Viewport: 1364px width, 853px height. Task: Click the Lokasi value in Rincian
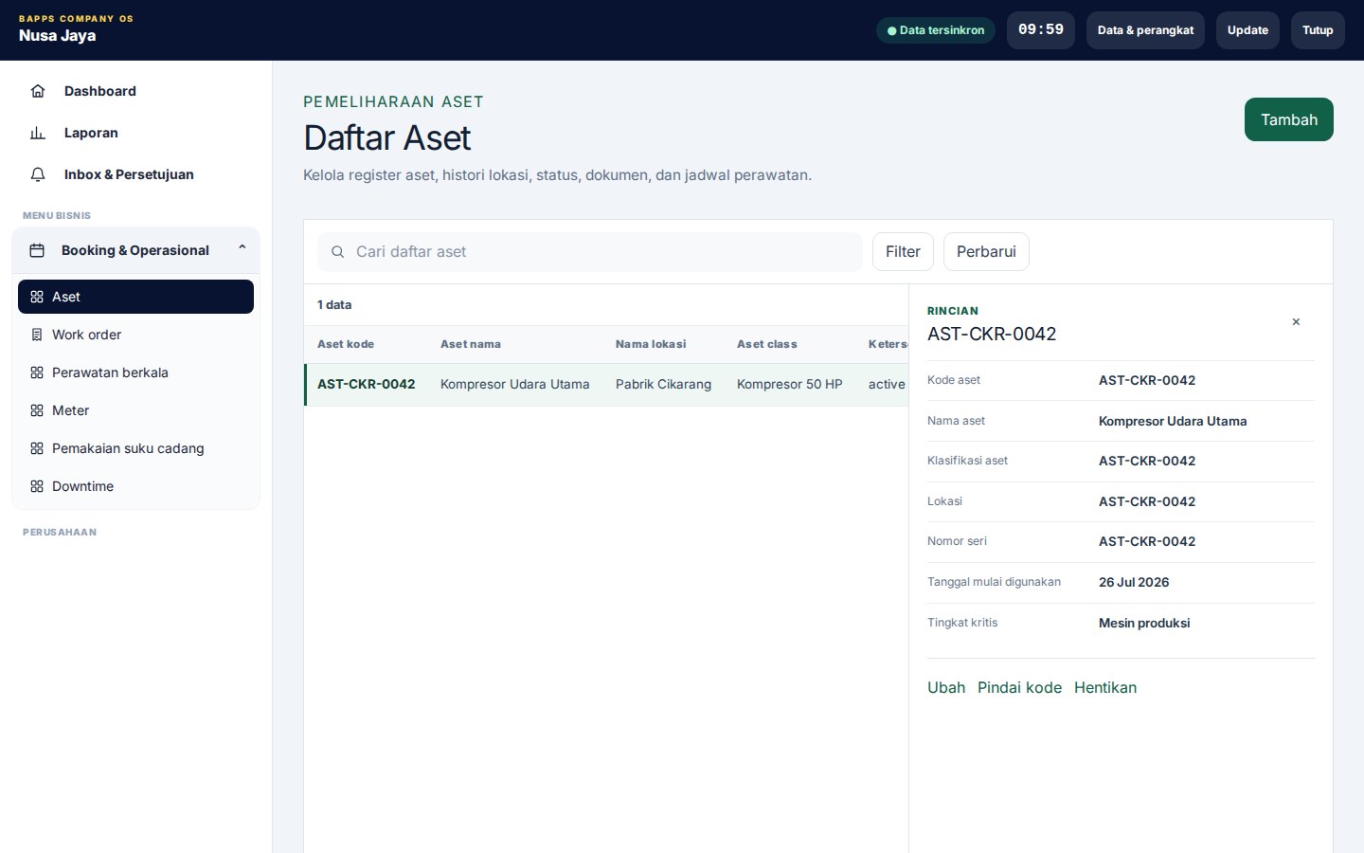(1147, 501)
